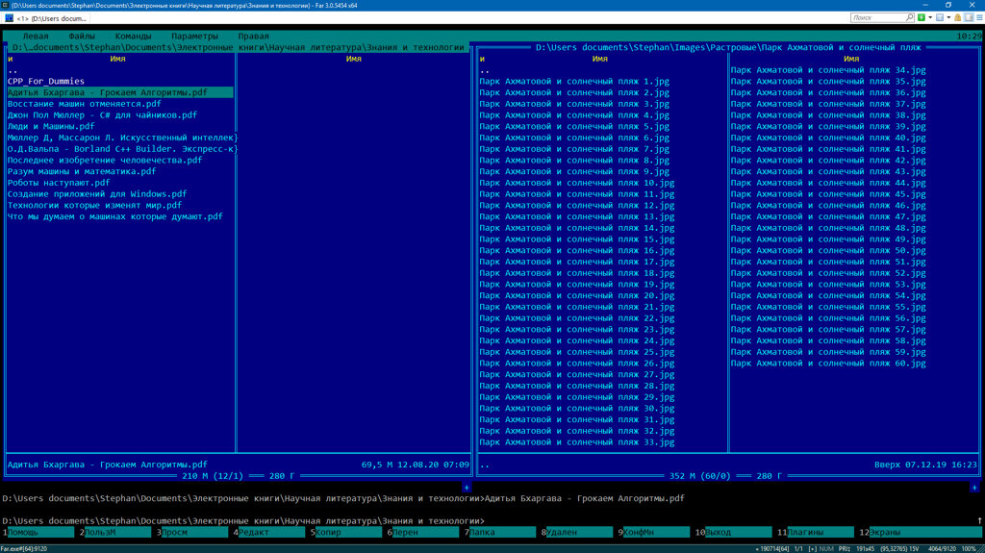Click the green New console plus icon
985x553 pixels.
[x=922, y=17]
